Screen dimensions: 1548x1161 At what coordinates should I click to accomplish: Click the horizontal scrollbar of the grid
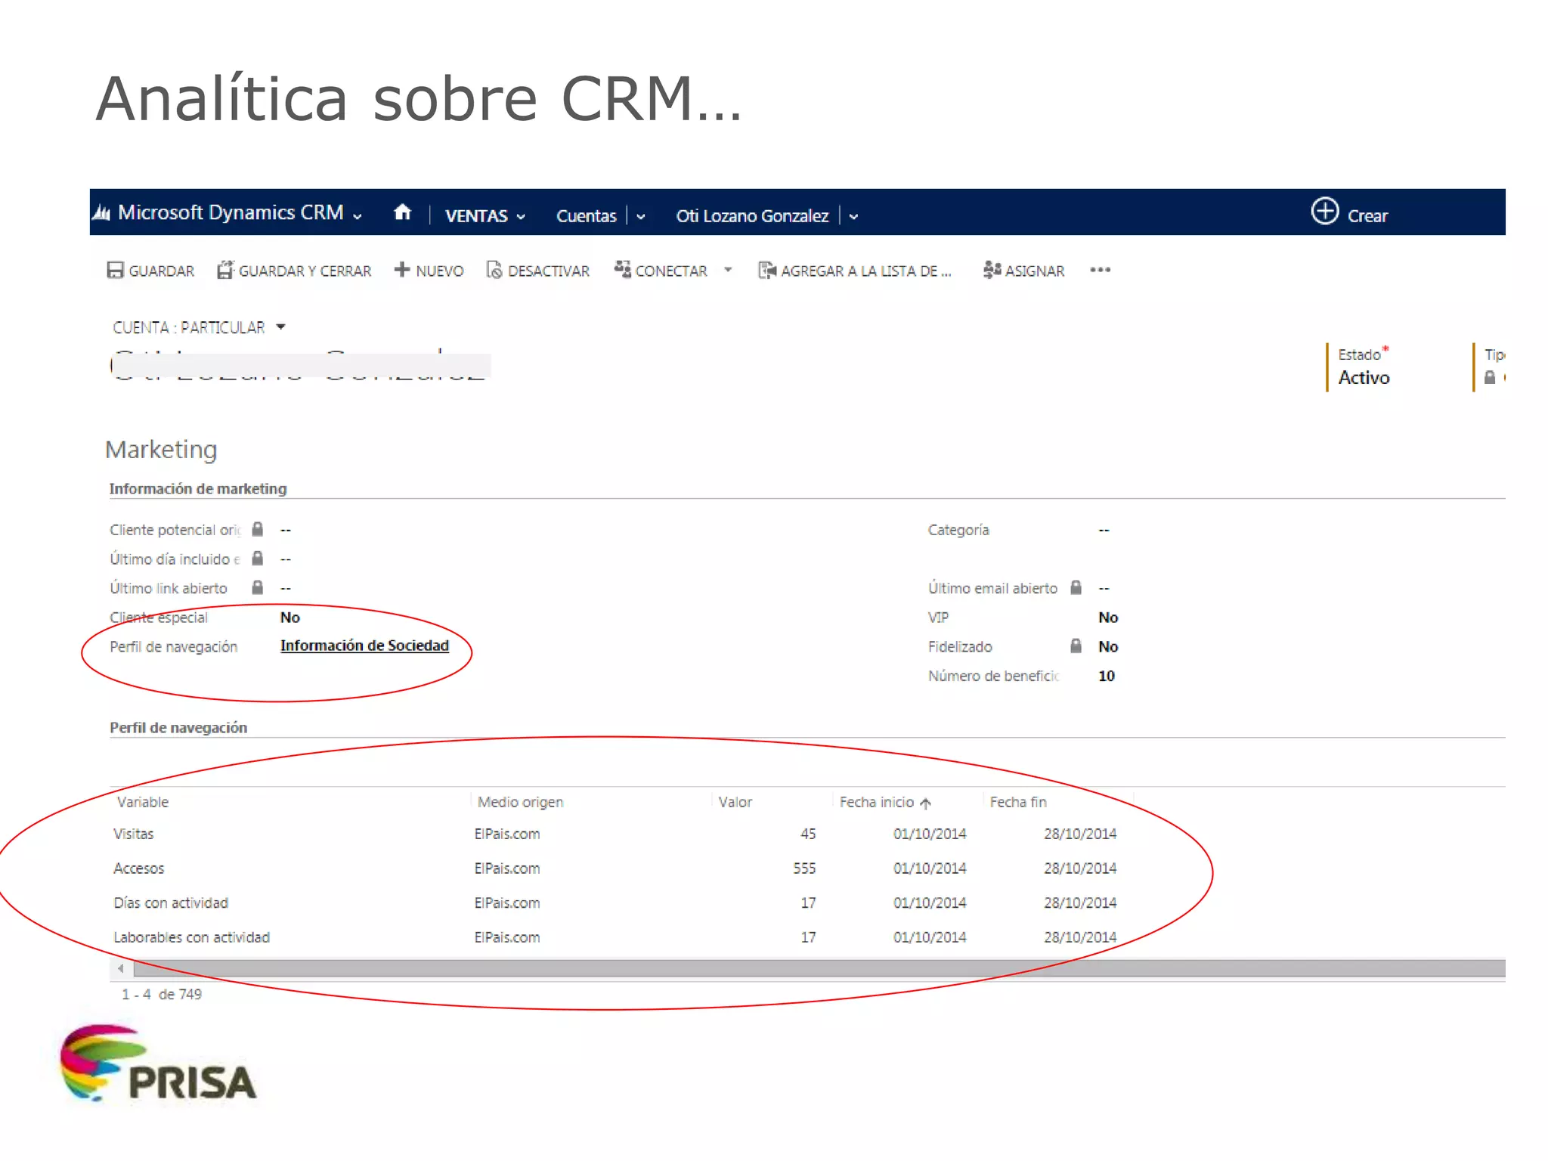[x=819, y=968]
